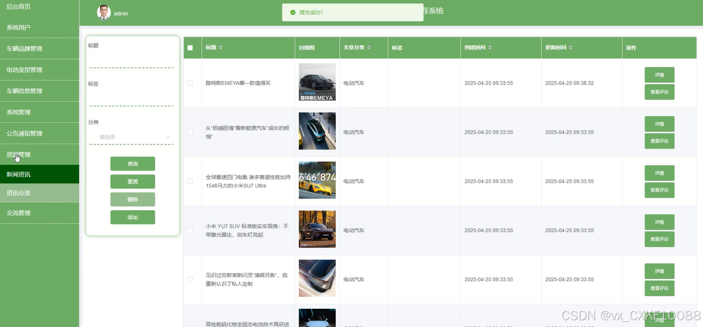Open 系统用户 in the sidebar
The image size is (703, 327).
pos(40,27)
